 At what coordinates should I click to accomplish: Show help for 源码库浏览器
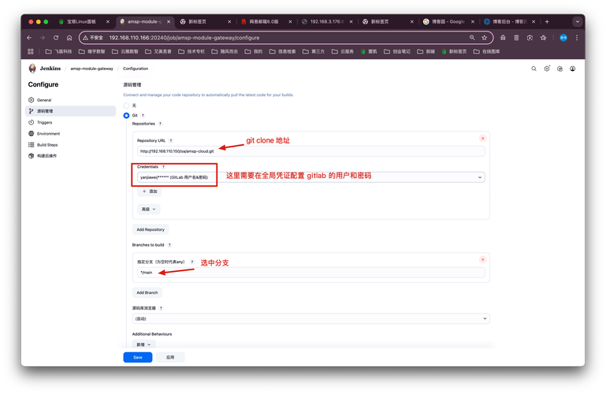pyautogui.click(x=162, y=308)
